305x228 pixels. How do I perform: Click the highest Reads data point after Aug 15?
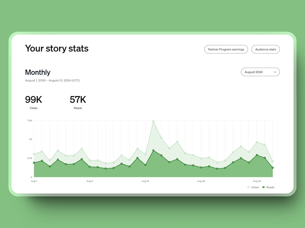pyautogui.click(x=153, y=150)
